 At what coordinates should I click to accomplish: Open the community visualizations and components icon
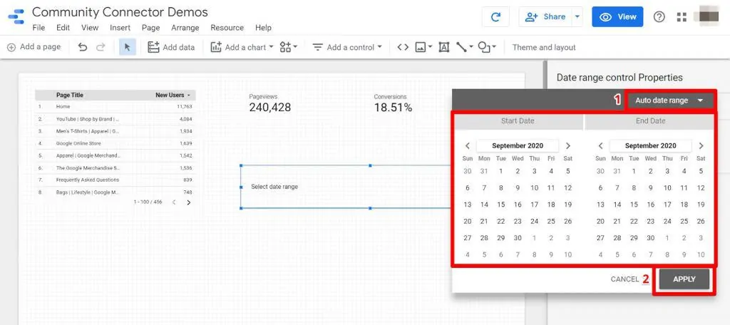(288, 47)
